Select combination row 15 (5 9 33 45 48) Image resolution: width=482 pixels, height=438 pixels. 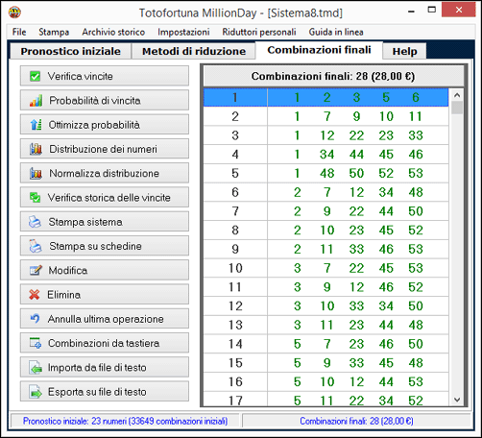tap(325, 363)
